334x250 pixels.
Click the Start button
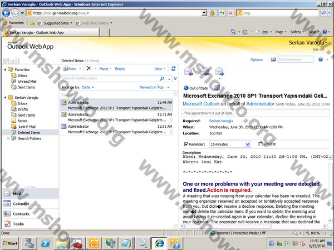tap(10, 243)
